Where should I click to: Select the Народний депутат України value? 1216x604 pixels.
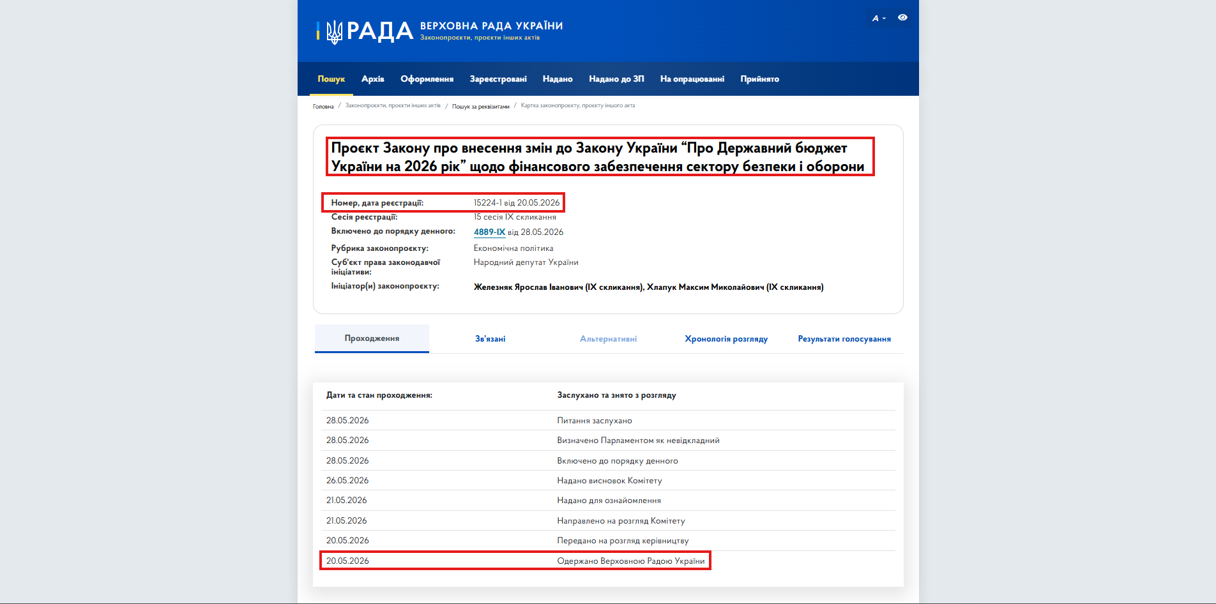pyautogui.click(x=526, y=262)
